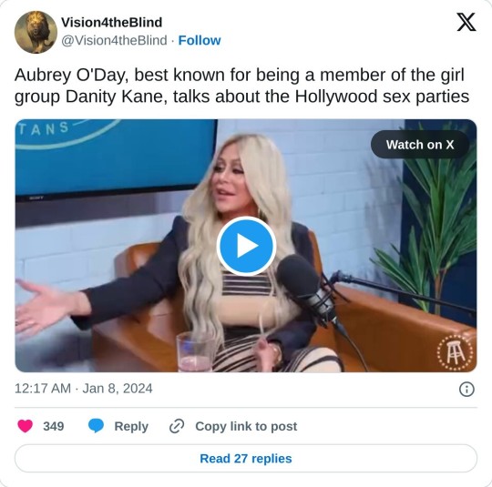This screenshot has height=487, width=492.
Task: Follow the Vision4theBlind account
Action: (x=200, y=40)
